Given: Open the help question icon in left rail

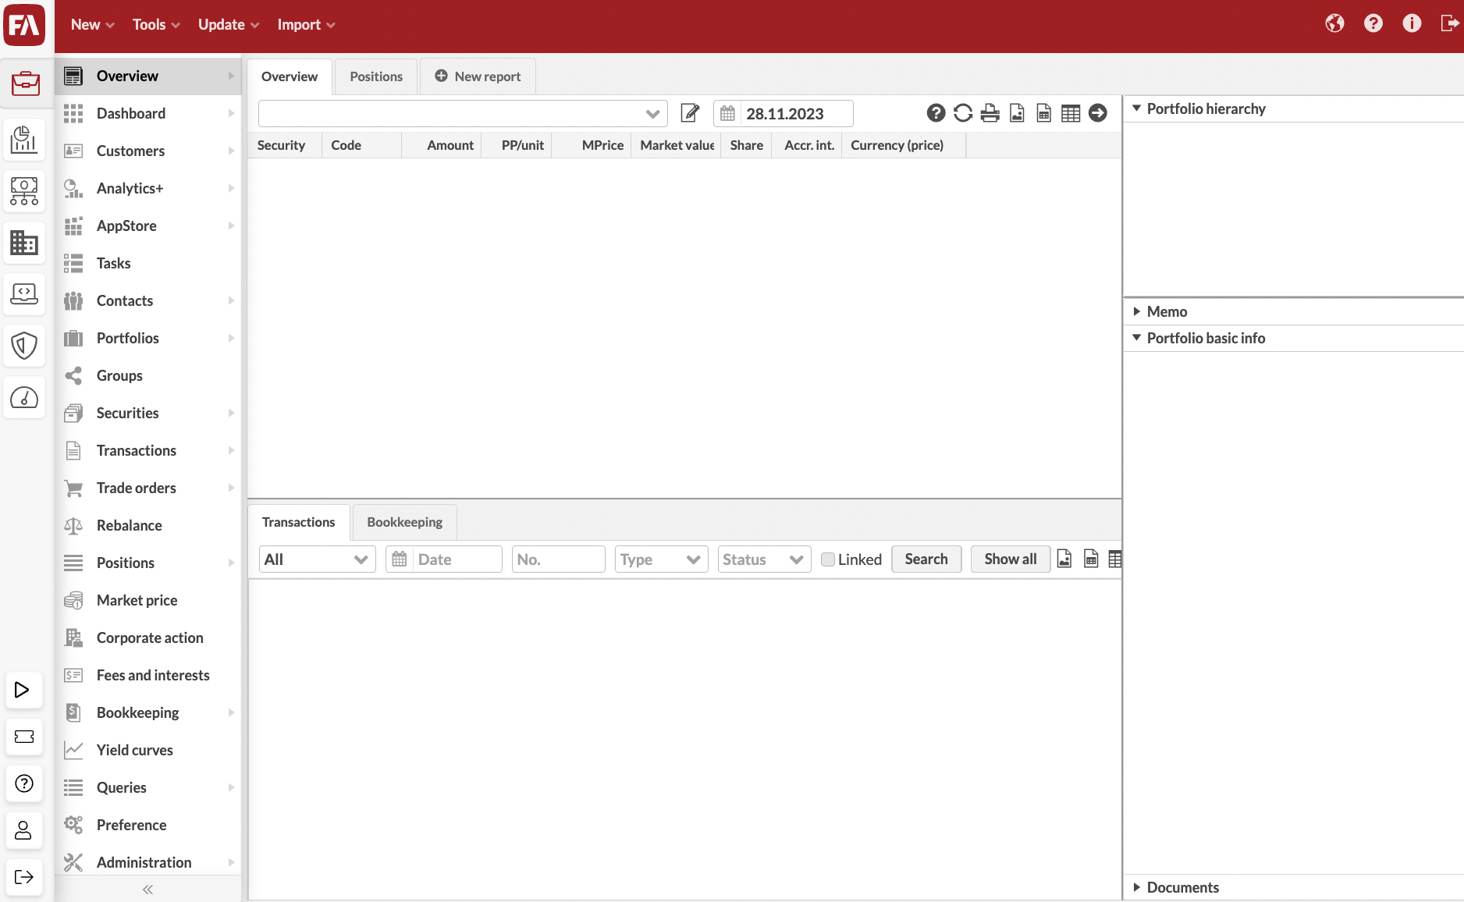Looking at the screenshot, I should 23,783.
